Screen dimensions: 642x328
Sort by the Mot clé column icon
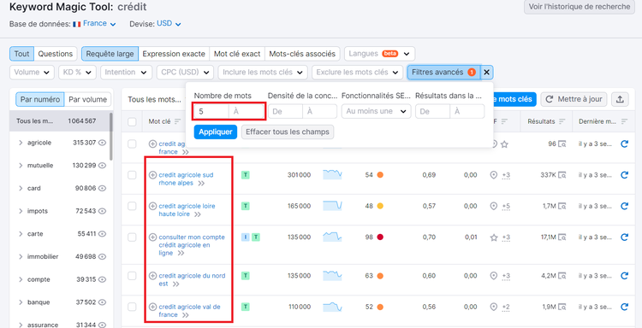tap(177, 121)
